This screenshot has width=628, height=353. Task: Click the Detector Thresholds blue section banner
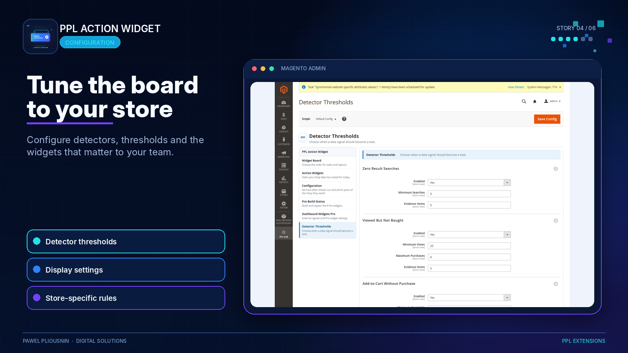[x=461, y=155]
